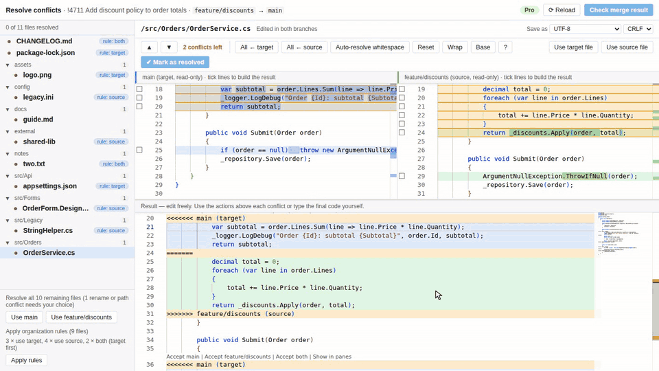Click the '2 conflicts left' label
This screenshot has height=371, width=659.
(x=202, y=47)
